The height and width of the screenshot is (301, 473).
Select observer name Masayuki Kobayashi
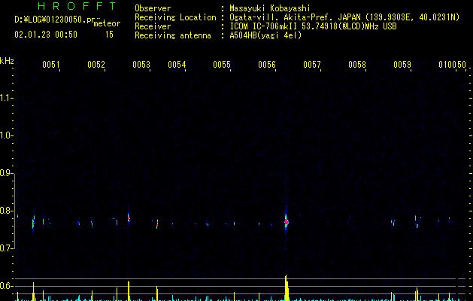270,8
